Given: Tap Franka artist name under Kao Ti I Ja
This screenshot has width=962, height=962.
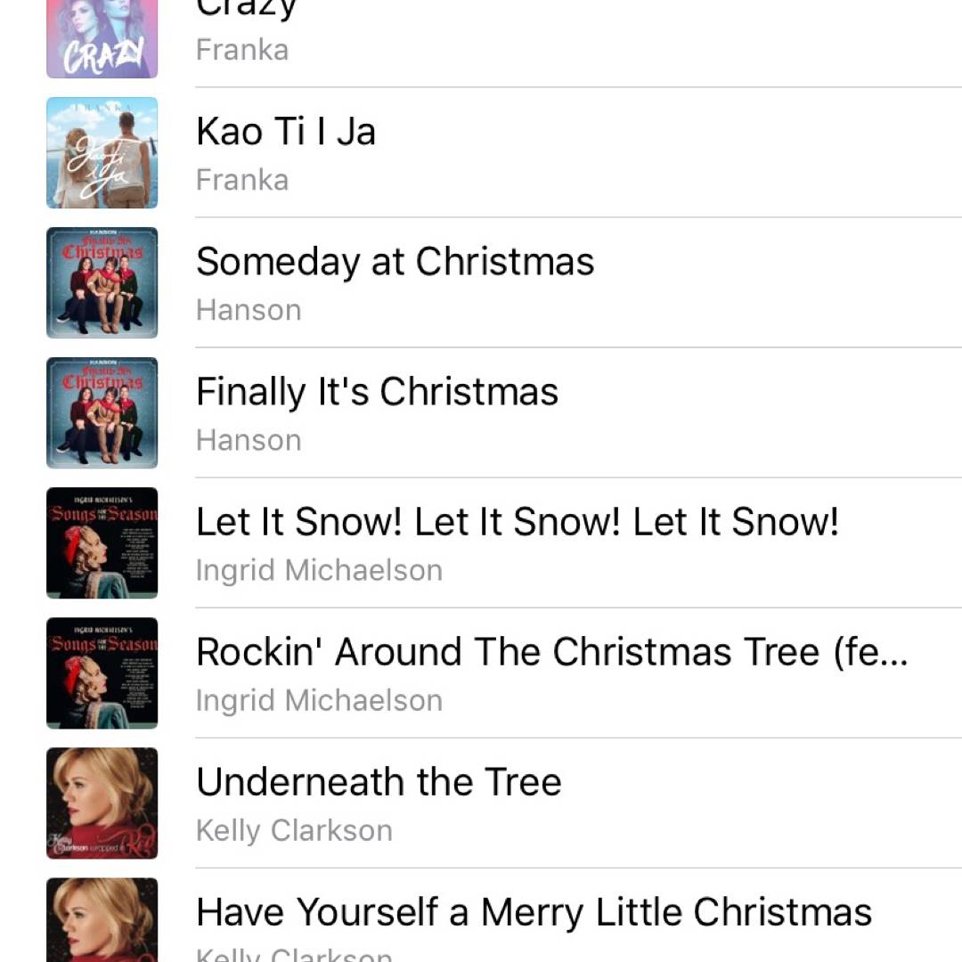Looking at the screenshot, I should [x=242, y=180].
